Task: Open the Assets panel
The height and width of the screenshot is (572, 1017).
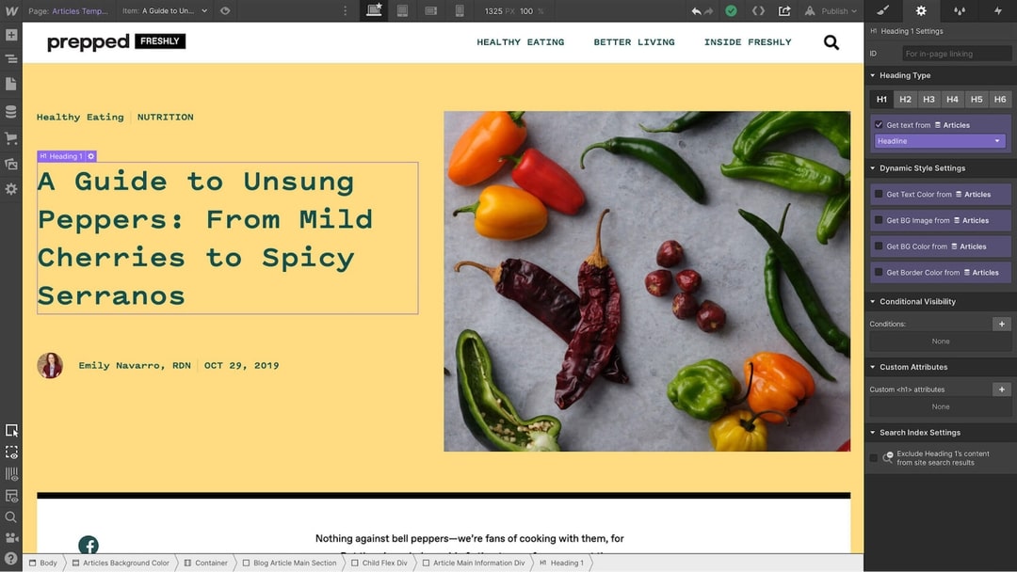Action: (x=11, y=164)
